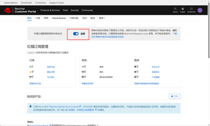Open the 有效订阅 link
This screenshot has width=210, height=126.
[x=51, y=67]
